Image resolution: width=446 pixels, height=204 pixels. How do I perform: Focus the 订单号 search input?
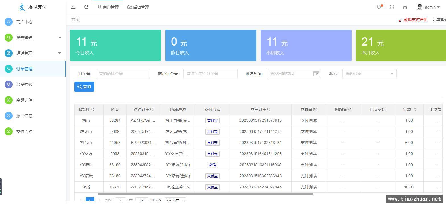(x=123, y=74)
